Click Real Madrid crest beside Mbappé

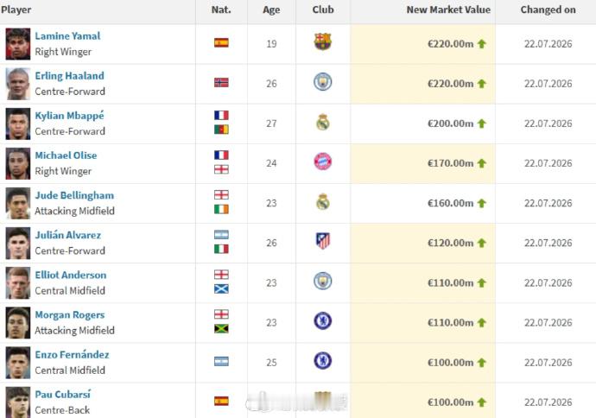323,123
